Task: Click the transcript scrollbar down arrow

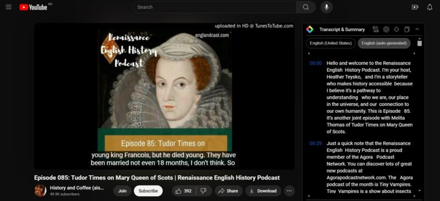Action: [420, 191]
